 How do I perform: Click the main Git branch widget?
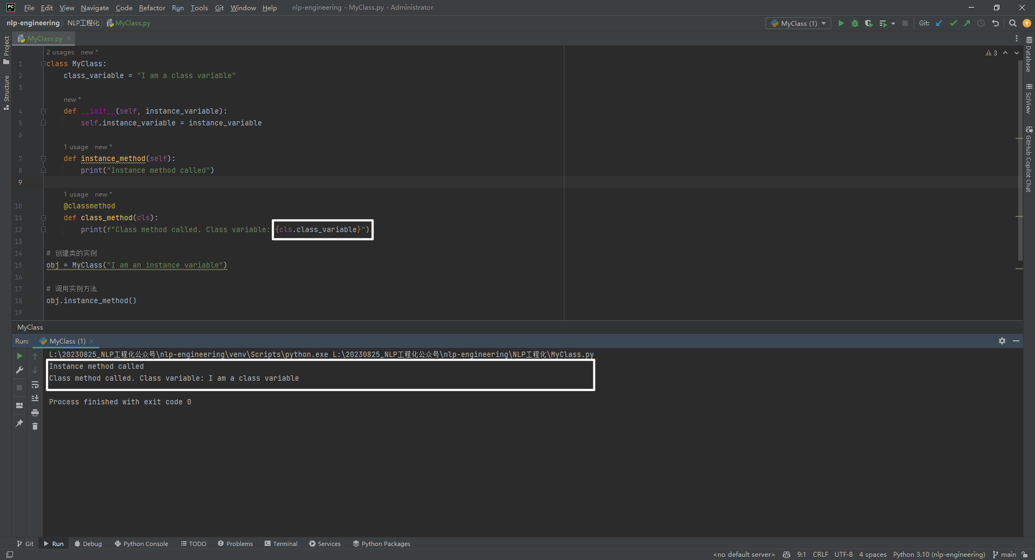tap(1005, 555)
